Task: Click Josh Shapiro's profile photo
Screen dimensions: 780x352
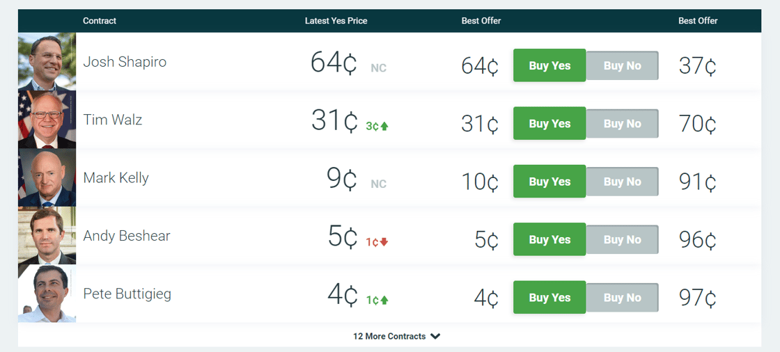Action: [x=47, y=61]
